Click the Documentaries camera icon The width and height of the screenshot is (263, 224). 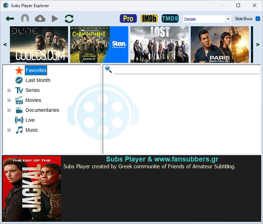19,110
